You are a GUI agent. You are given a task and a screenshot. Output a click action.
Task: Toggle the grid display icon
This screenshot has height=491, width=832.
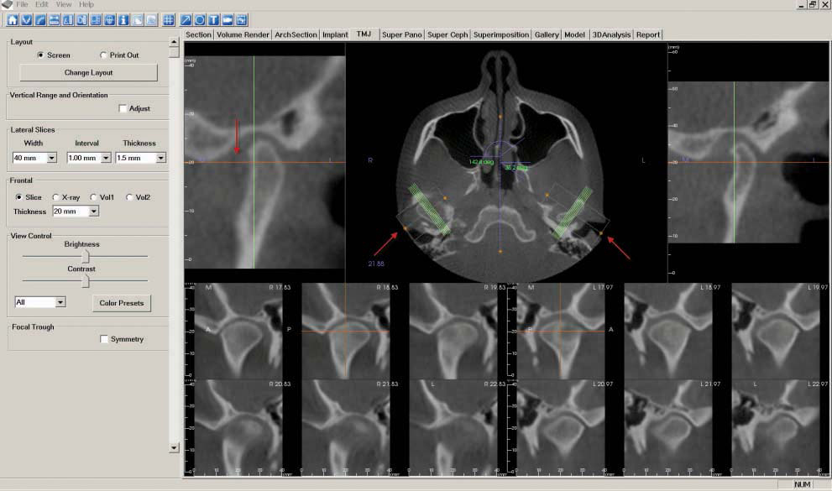[x=168, y=19]
